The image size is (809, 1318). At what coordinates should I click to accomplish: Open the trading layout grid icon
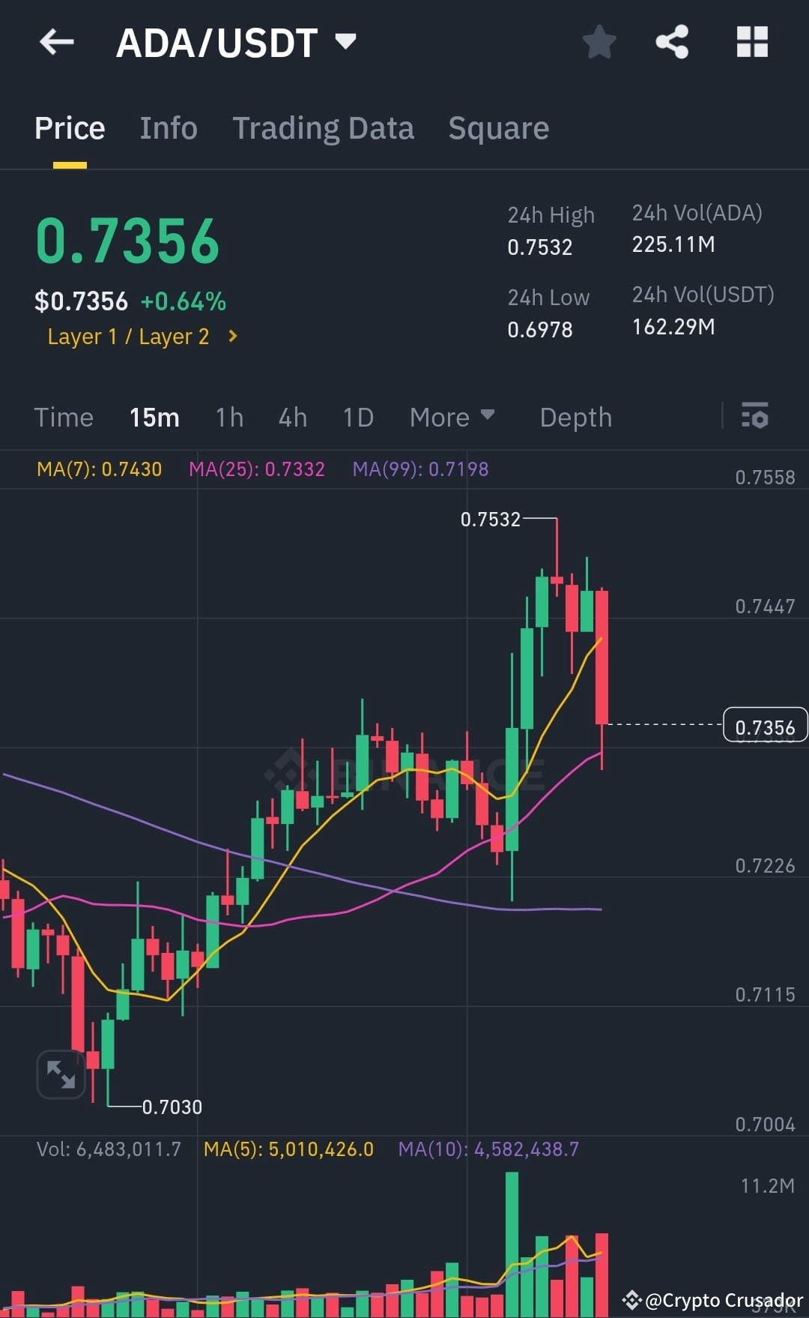pyautogui.click(x=752, y=43)
